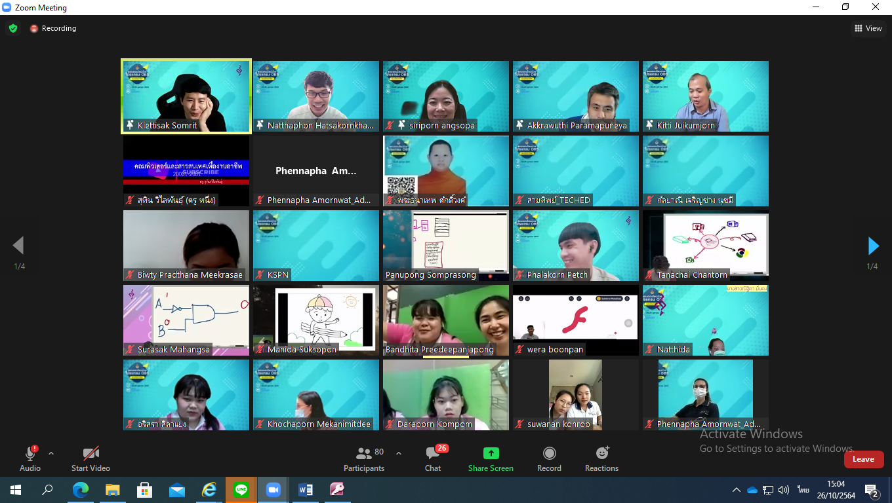Leave the meeting

(863, 459)
